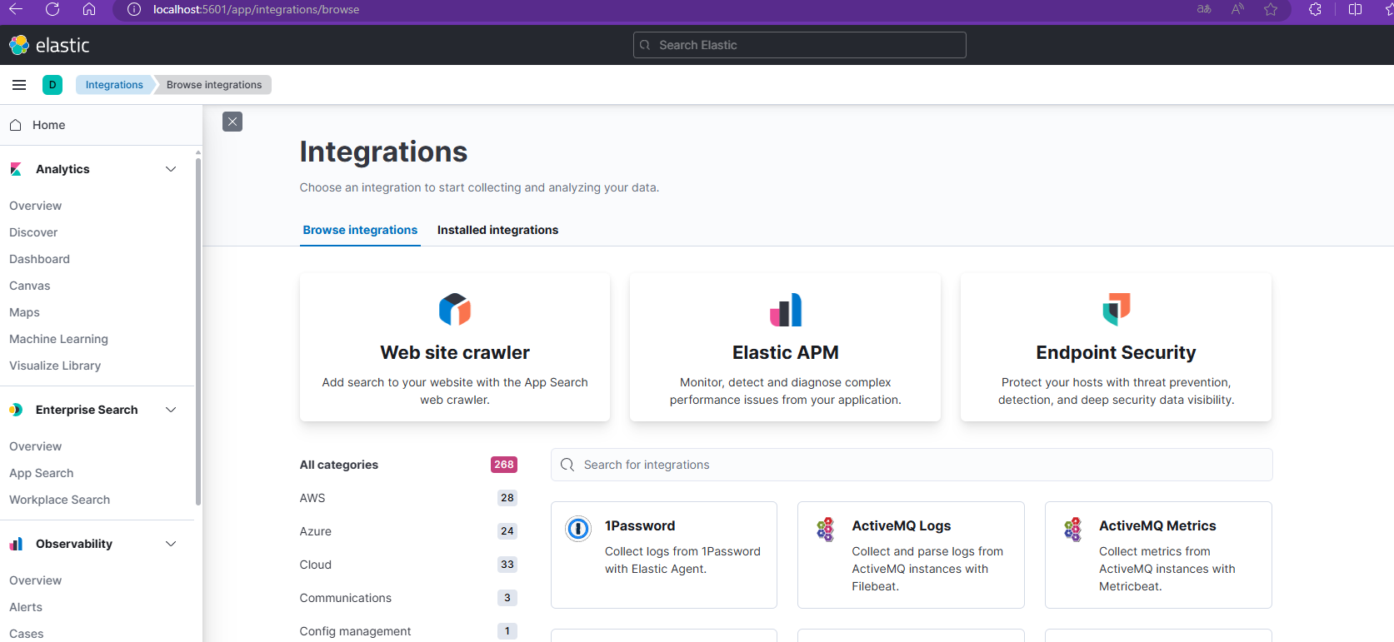Open Dashboard under Analytics

point(39,259)
